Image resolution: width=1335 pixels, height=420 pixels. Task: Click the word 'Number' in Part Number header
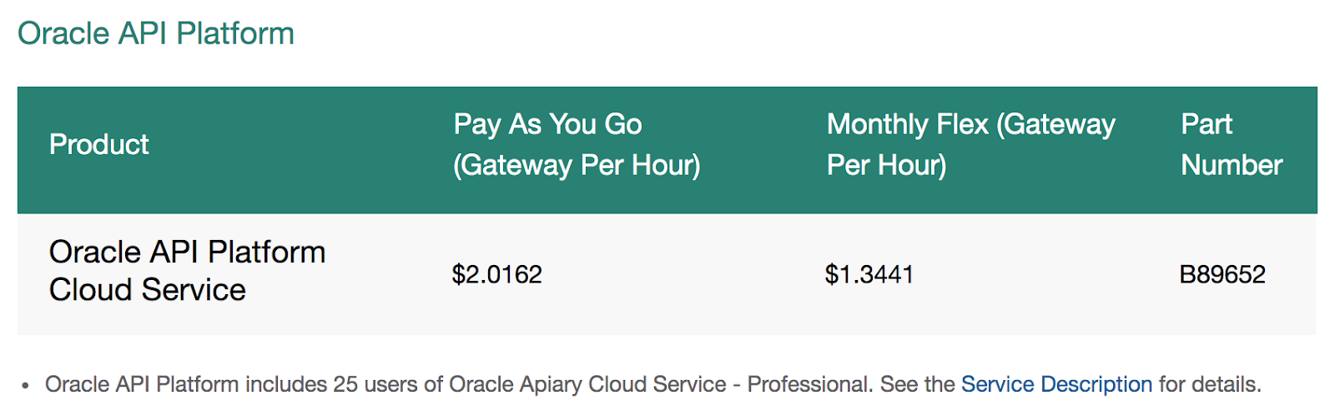(x=1232, y=165)
